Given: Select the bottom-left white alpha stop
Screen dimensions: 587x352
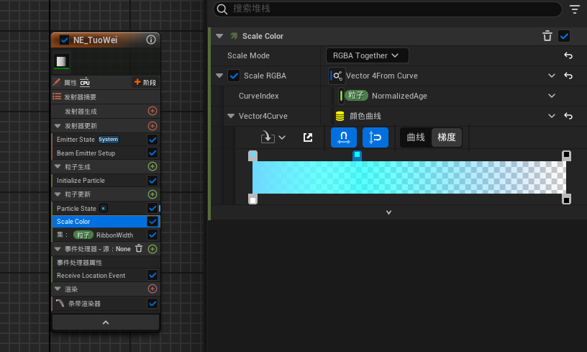Looking at the screenshot, I should pyautogui.click(x=252, y=199).
